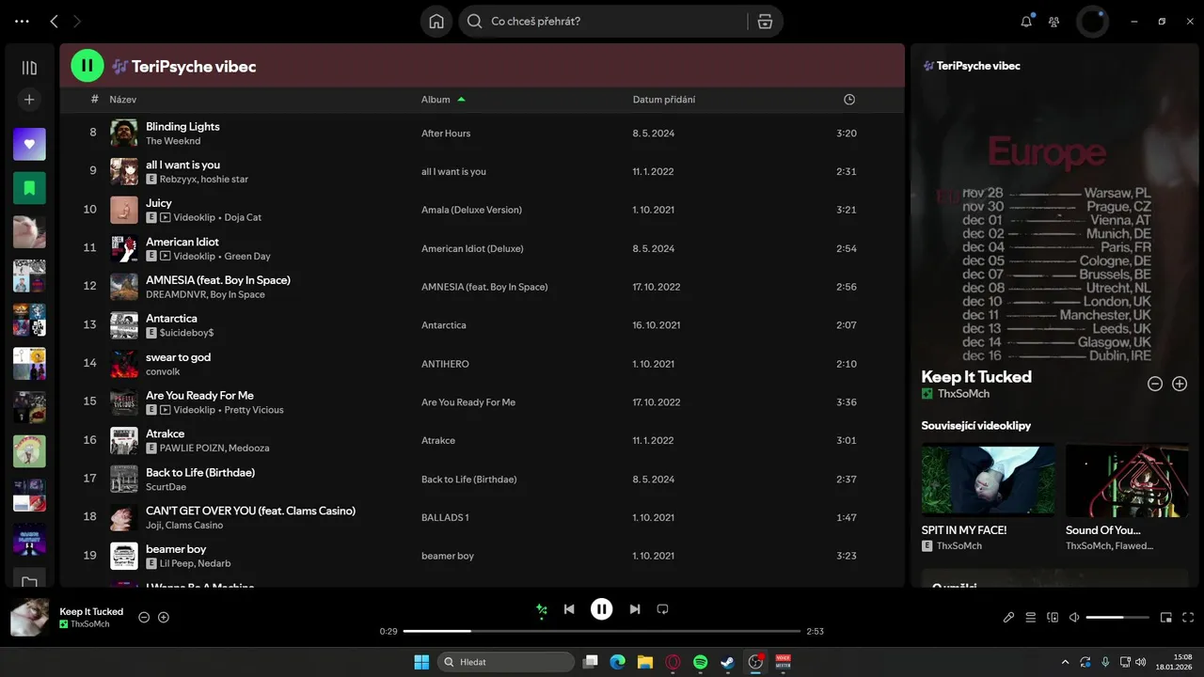Open the Browse icon in the search bar

[765, 22]
